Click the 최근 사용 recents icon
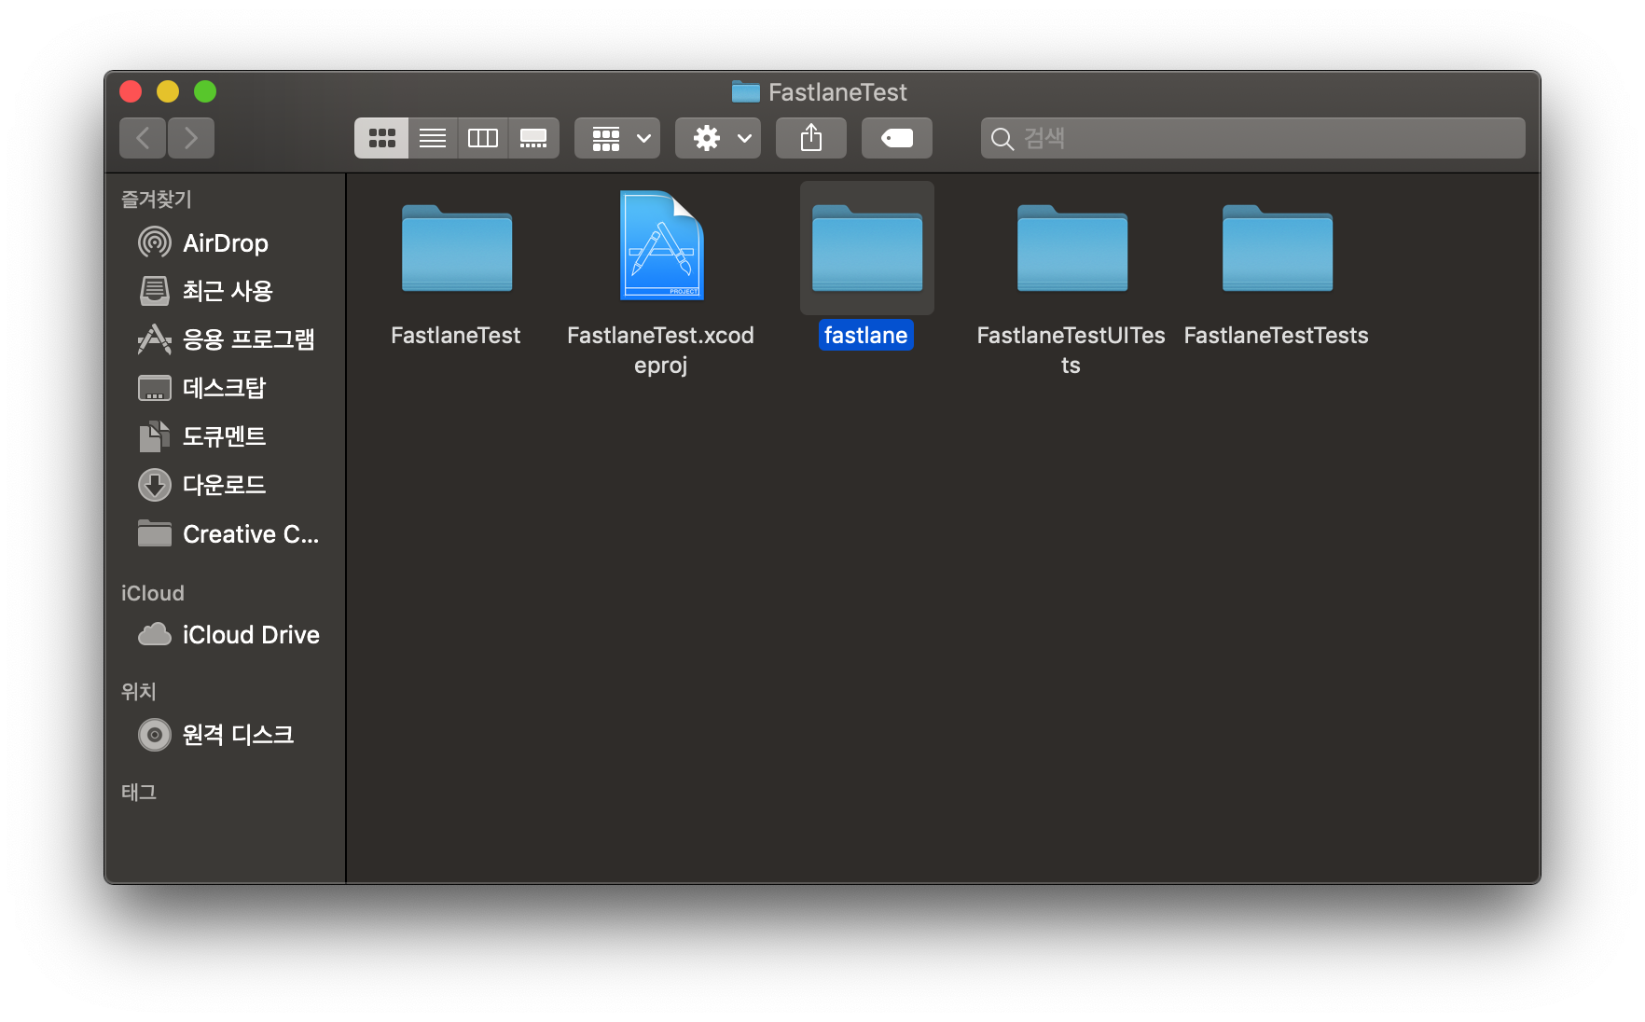Viewport: 1645px width, 1022px height. click(x=155, y=291)
